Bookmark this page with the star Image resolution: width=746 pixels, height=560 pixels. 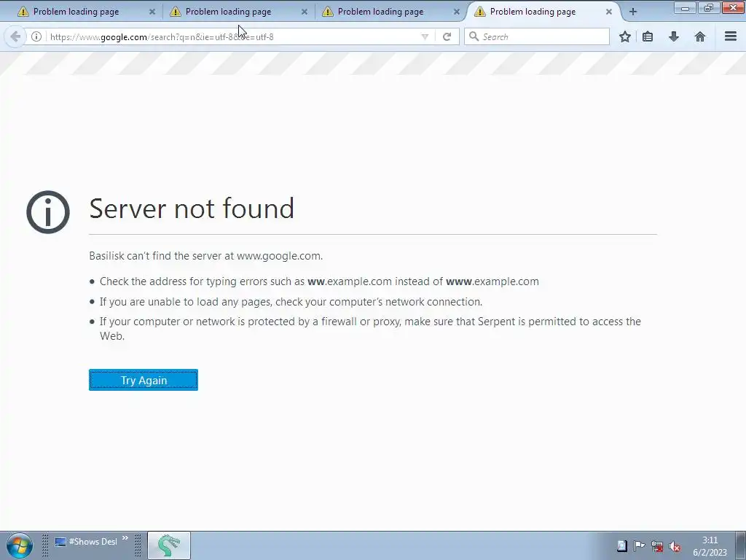click(624, 36)
